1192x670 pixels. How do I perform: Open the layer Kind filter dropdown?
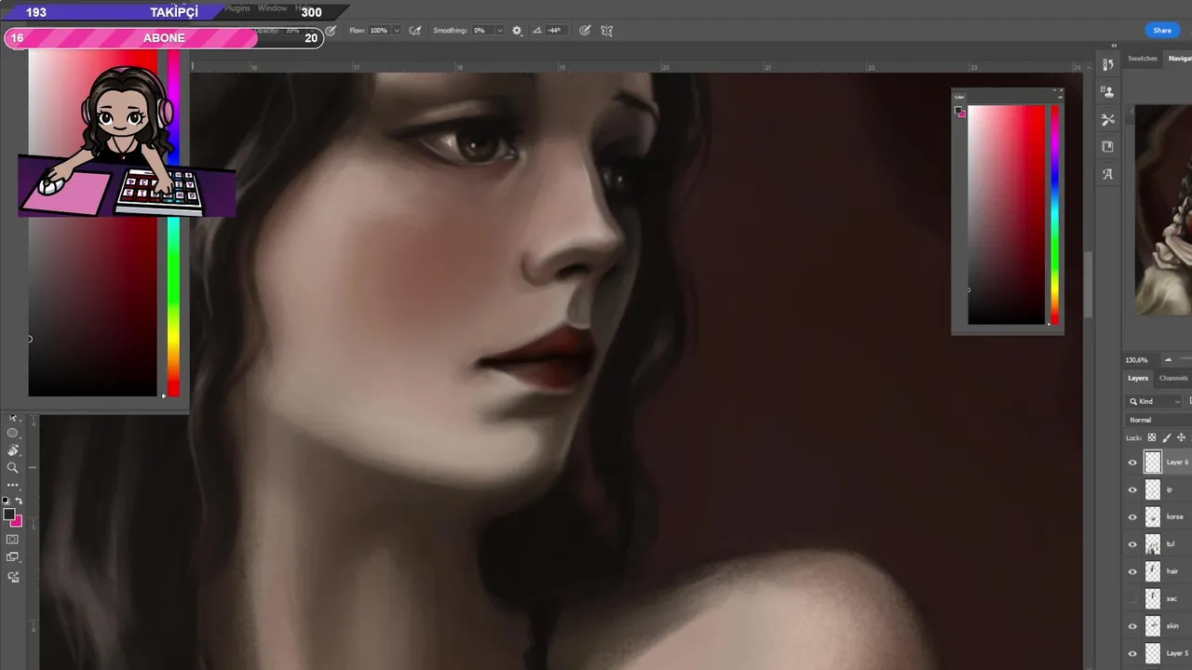tap(1155, 401)
